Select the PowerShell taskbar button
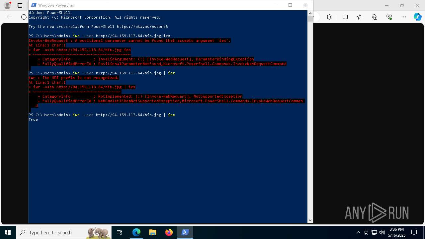 click(x=185, y=232)
